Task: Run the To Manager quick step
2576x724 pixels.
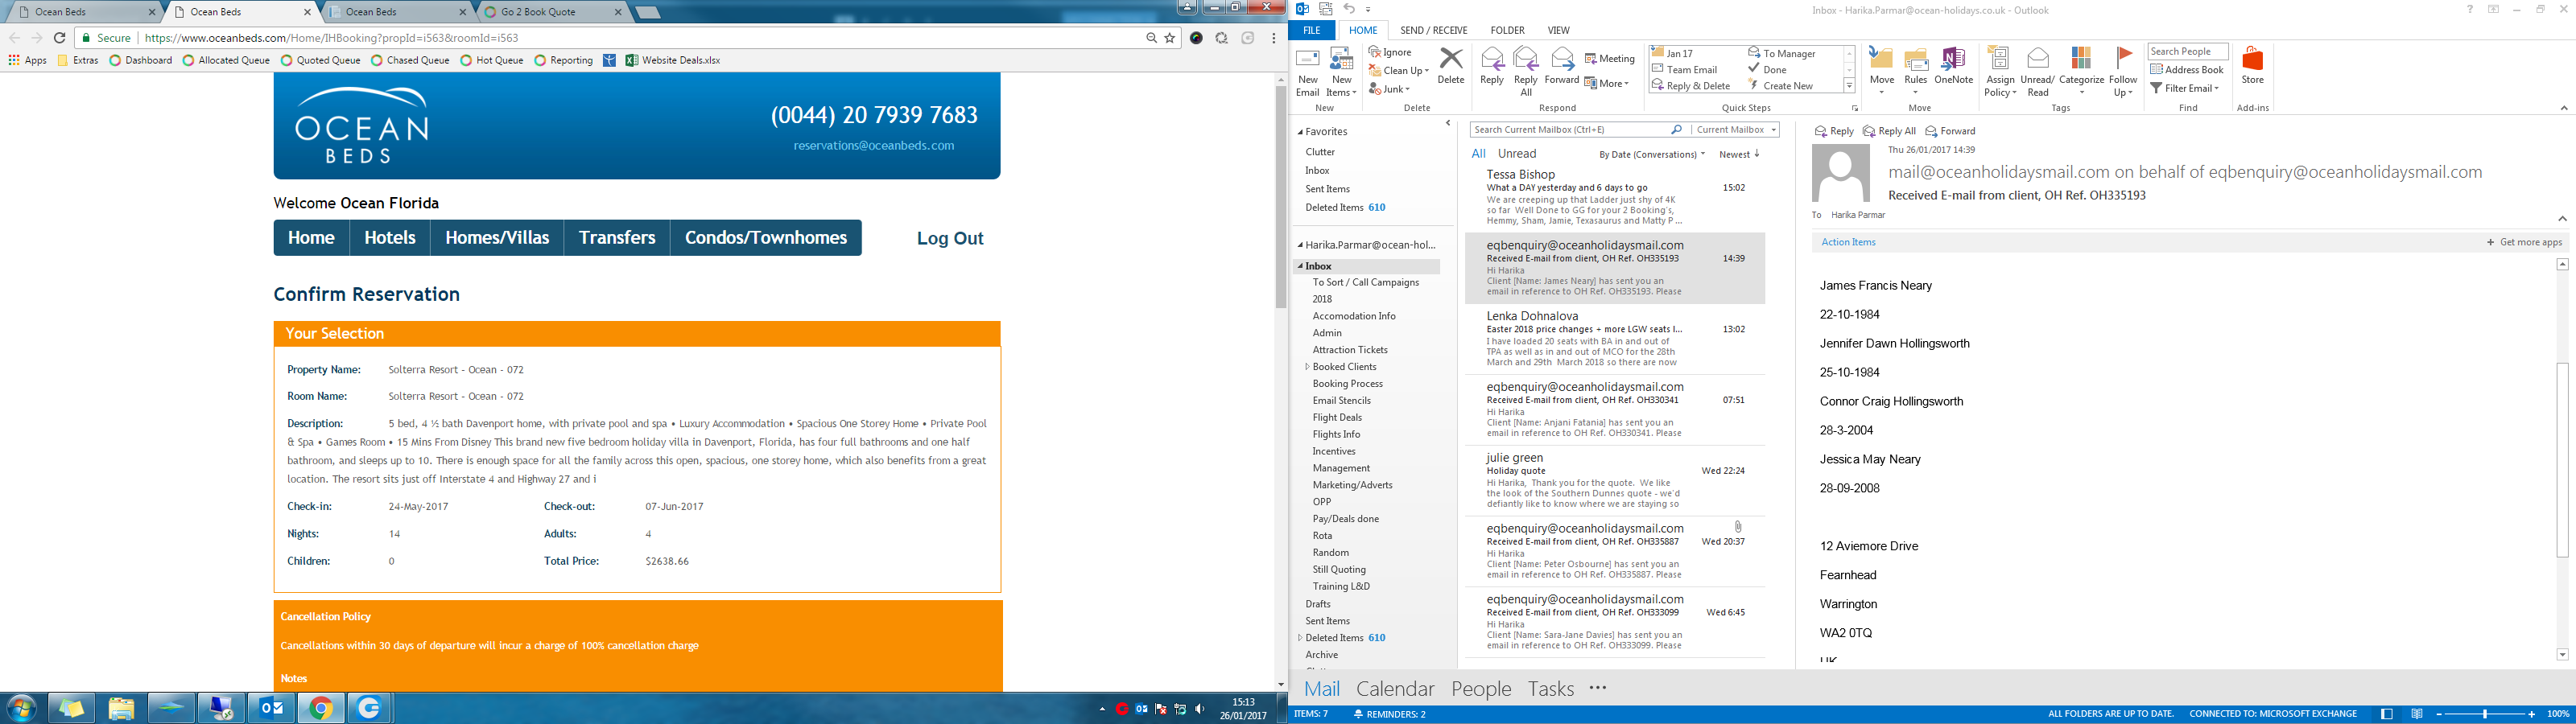Action: tap(1781, 53)
